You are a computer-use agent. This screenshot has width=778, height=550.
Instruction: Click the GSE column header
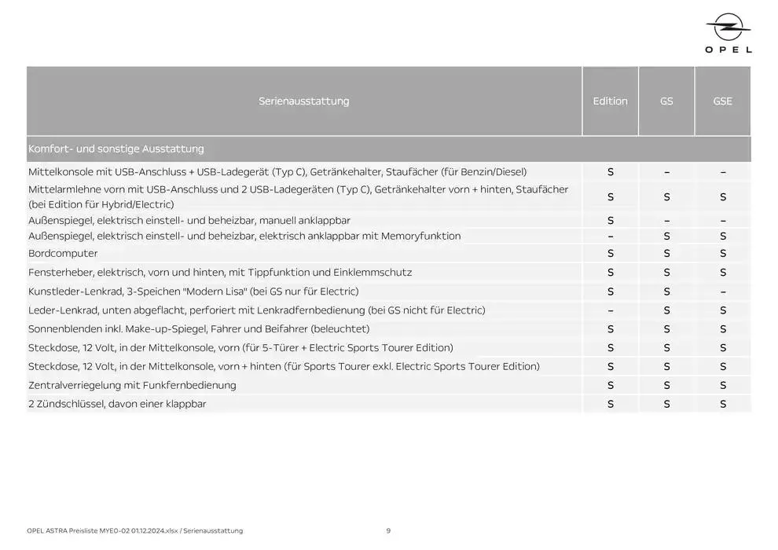(x=722, y=101)
